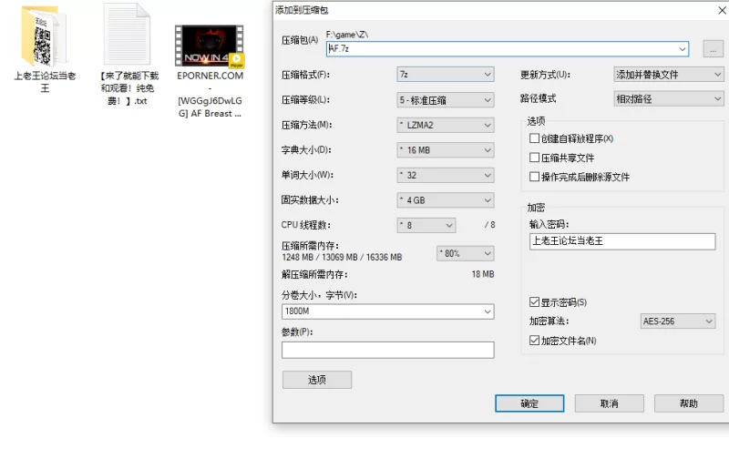
Task: Open the 固实数据大小 4 GB dropdown
Action: coord(446,200)
